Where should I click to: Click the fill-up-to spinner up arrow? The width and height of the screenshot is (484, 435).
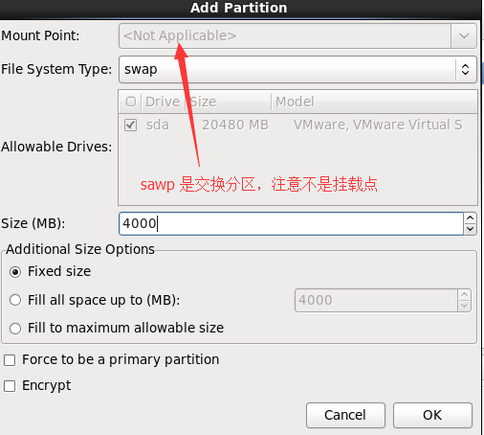click(x=465, y=295)
